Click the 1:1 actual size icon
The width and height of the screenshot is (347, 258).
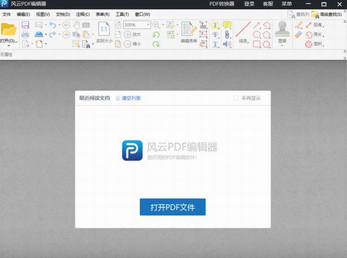pyautogui.click(x=104, y=29)
